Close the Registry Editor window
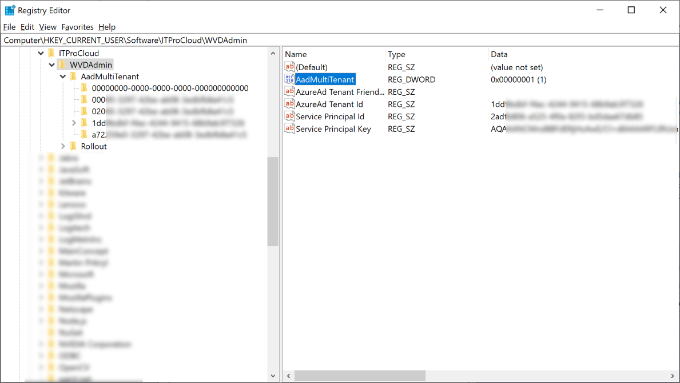This screenshot has height=383, width=680. [663, 10]
